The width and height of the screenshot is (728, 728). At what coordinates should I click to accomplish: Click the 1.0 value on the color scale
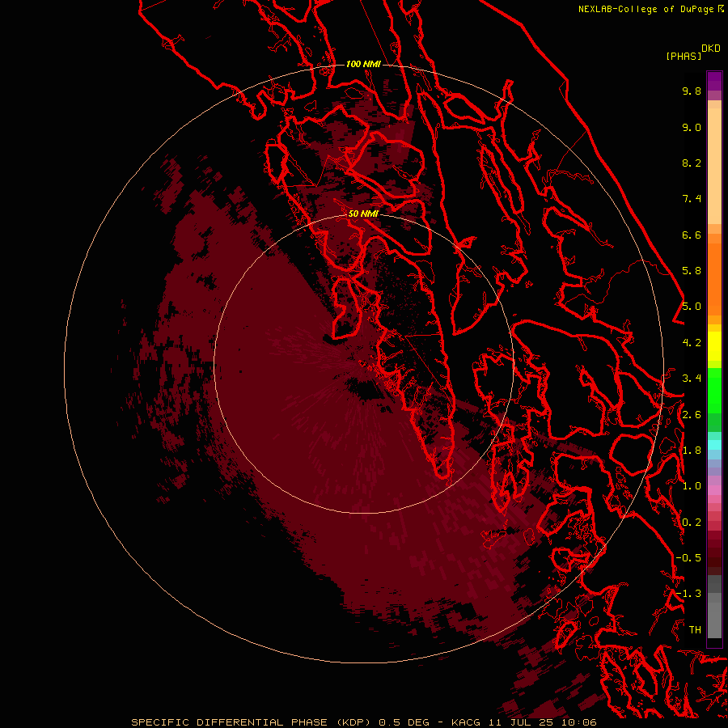pos(692,486)
